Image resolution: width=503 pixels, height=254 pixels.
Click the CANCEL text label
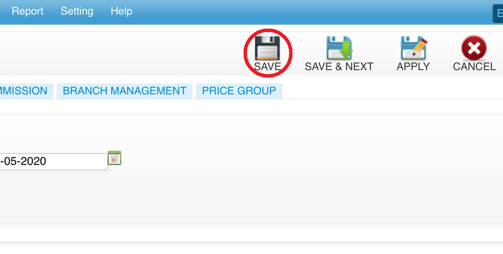[474, 67]
